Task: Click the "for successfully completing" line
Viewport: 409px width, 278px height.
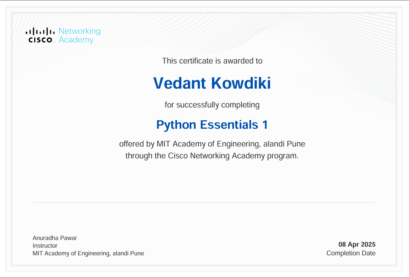Action: pos(212,105)
